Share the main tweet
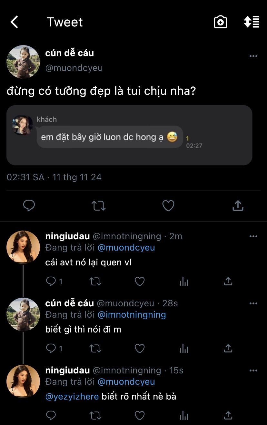Viewport: 267px width, 425px height. pyautogui.click(x=238, y=205)
